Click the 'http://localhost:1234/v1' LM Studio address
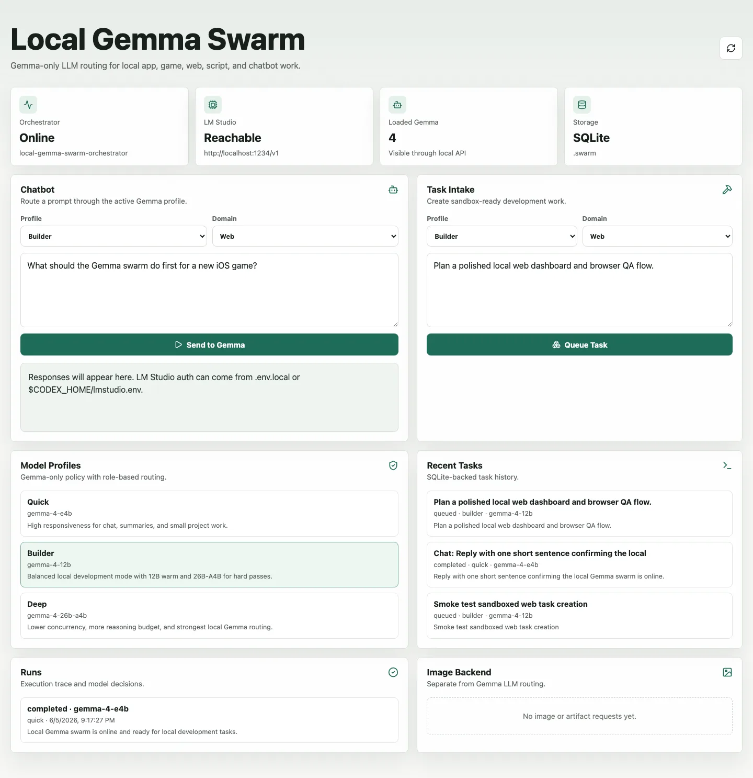Image resolution: width=753 pixels, height=778 pixels. 241,153
